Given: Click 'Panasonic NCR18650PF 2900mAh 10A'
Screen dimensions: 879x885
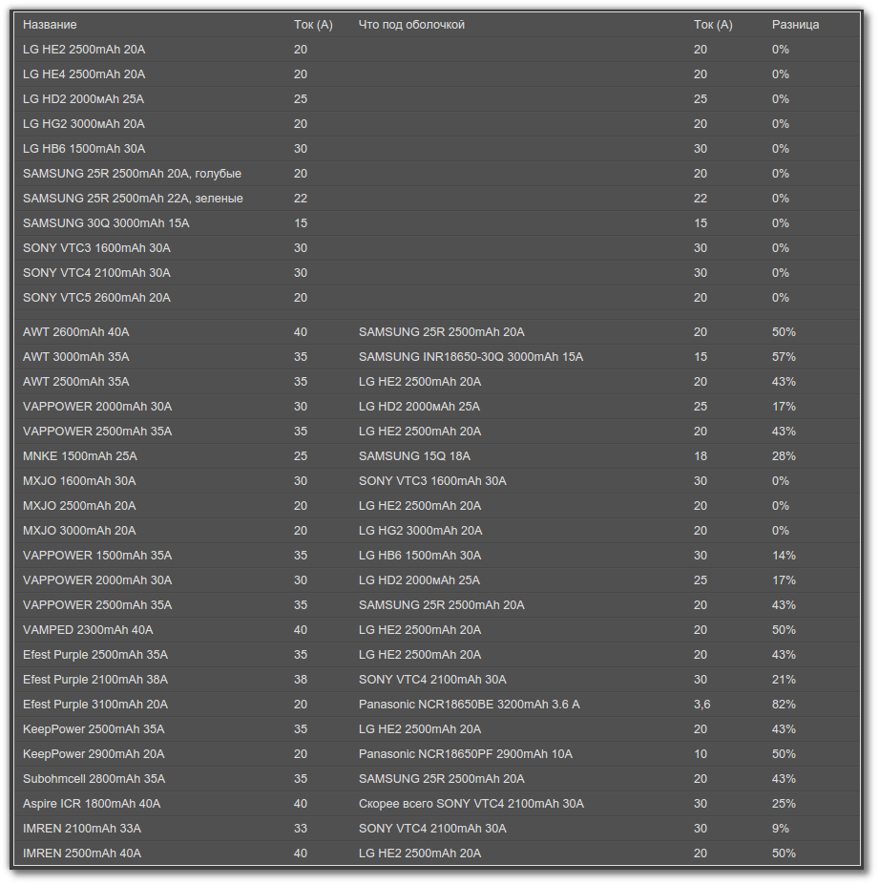Looking at the screenshot, I should click(x=466, y=754).
